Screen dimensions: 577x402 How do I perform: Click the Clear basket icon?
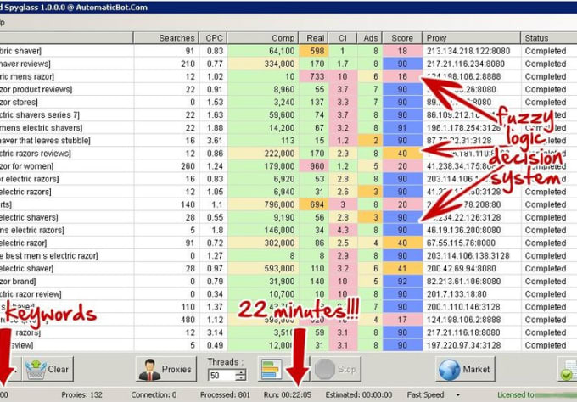tap(36, 369)
